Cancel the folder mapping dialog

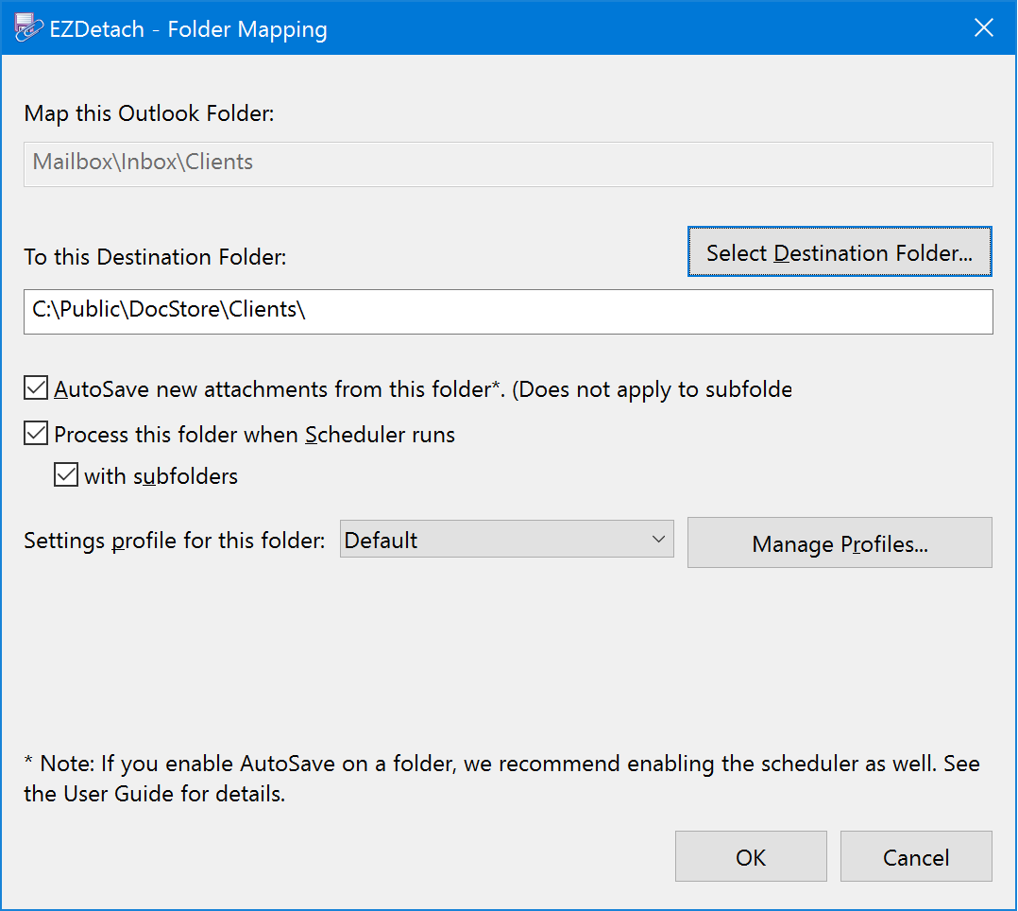click(916, 856)
